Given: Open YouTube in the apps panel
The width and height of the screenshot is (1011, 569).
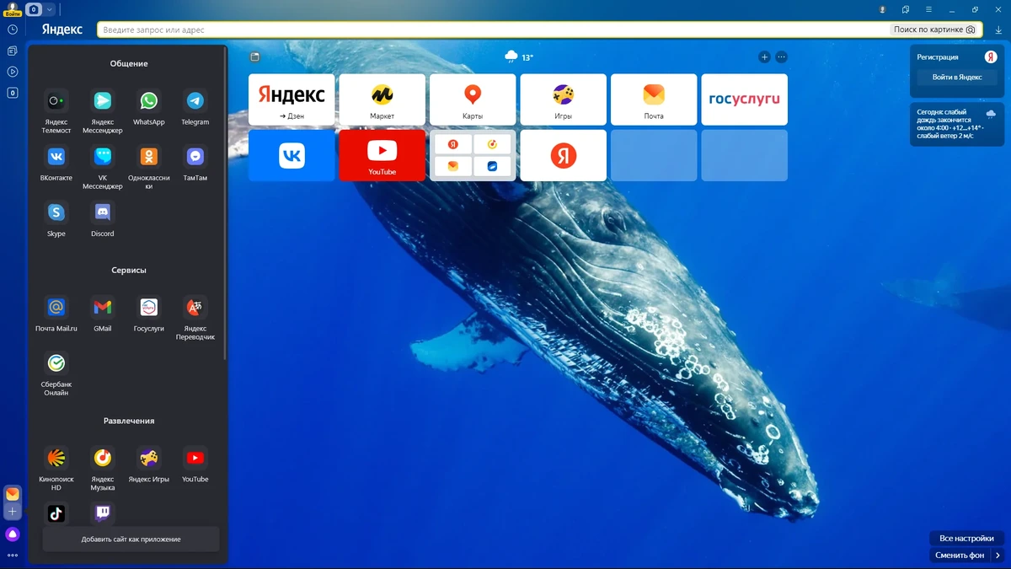Looking at the screenshot, I should (195, 458).
